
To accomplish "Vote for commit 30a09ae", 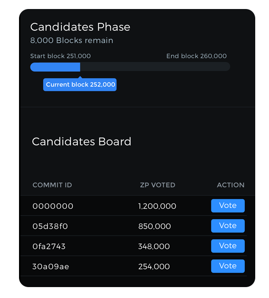I will [x=228, y=266].
